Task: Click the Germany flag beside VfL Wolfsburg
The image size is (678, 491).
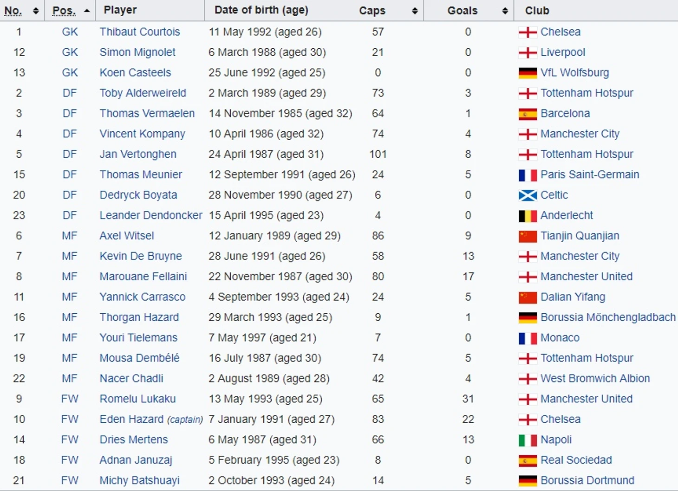Action: (528, 73)
